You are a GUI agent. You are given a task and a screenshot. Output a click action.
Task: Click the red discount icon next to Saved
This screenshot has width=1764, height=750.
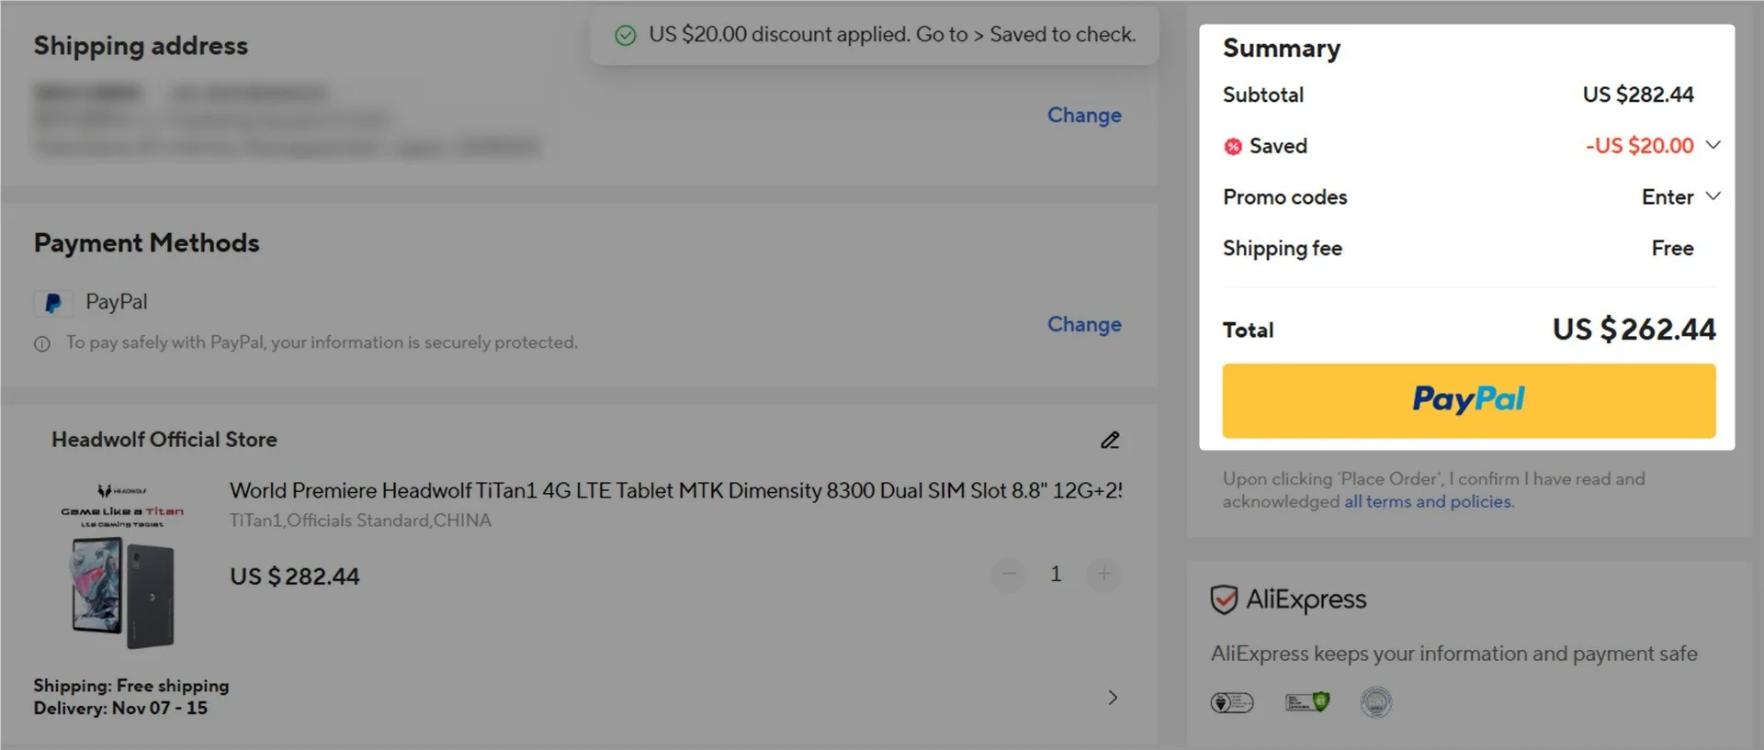click(1233, 147)
